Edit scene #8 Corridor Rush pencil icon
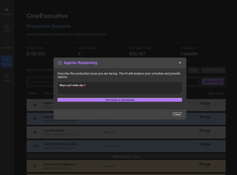Screen dimensions: 237x175 point(216,132)
